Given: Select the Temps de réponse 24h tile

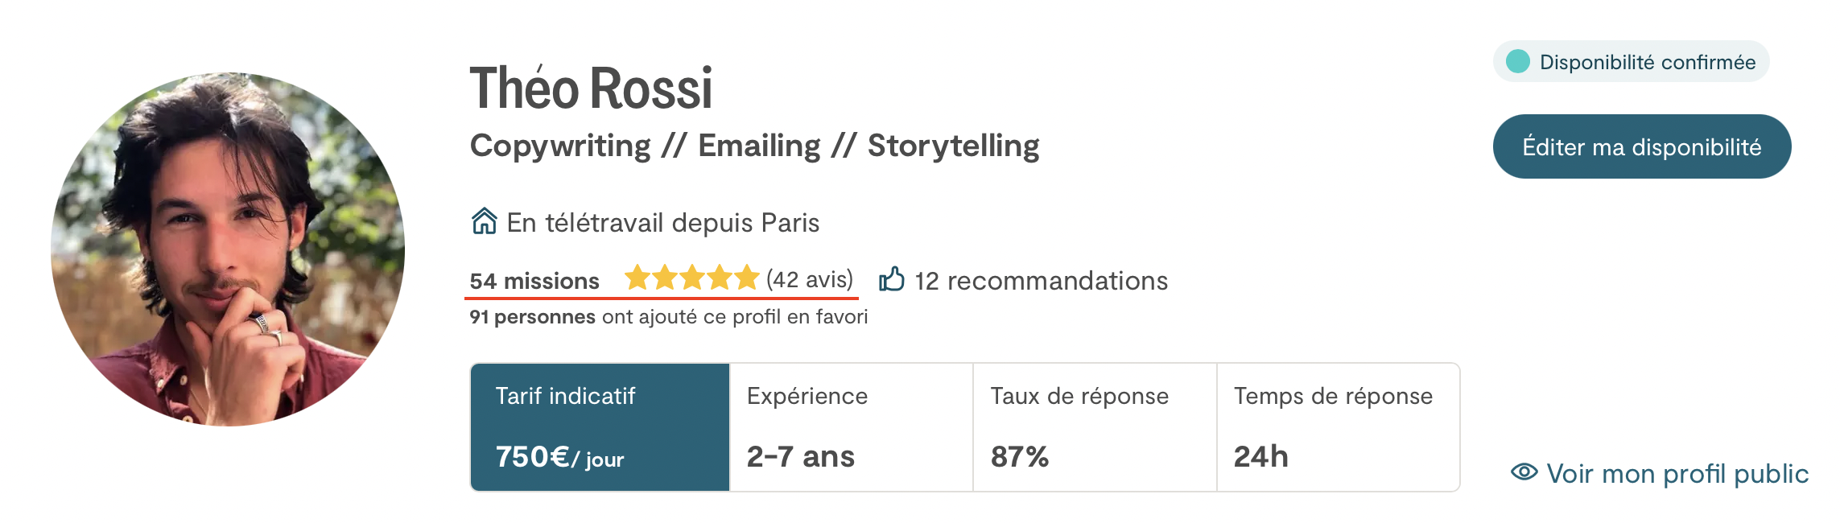Looking at the screenshot, I should point(1338,427).
